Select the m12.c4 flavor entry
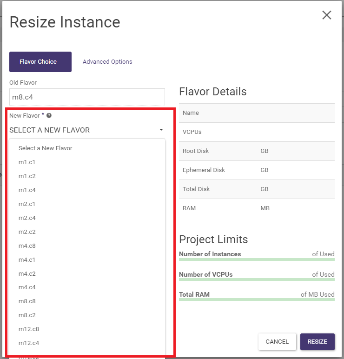 click(x=29, y=343)
